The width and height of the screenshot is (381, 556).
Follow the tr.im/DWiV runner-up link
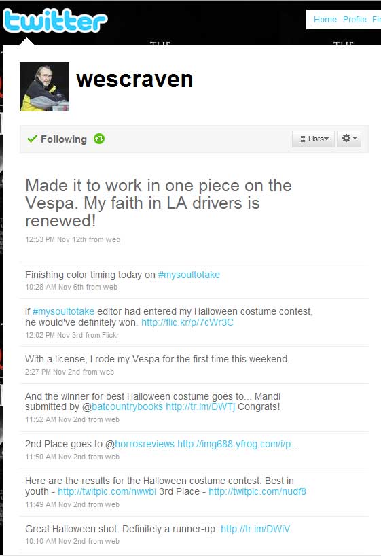coord(255,529)
